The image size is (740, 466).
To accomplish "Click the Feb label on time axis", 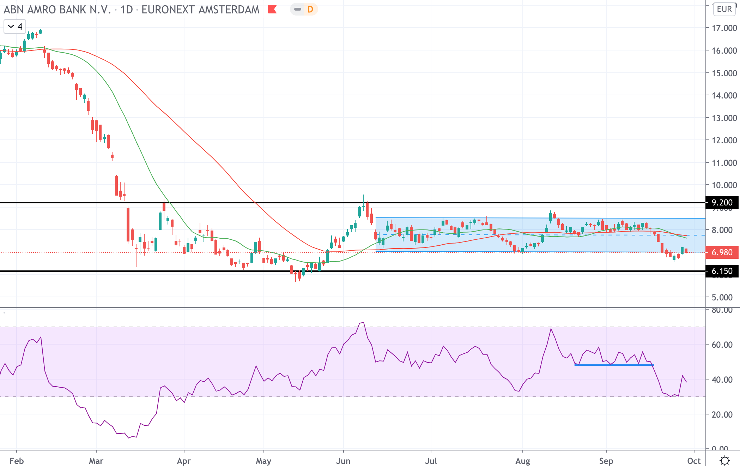I will click(17, 461).
